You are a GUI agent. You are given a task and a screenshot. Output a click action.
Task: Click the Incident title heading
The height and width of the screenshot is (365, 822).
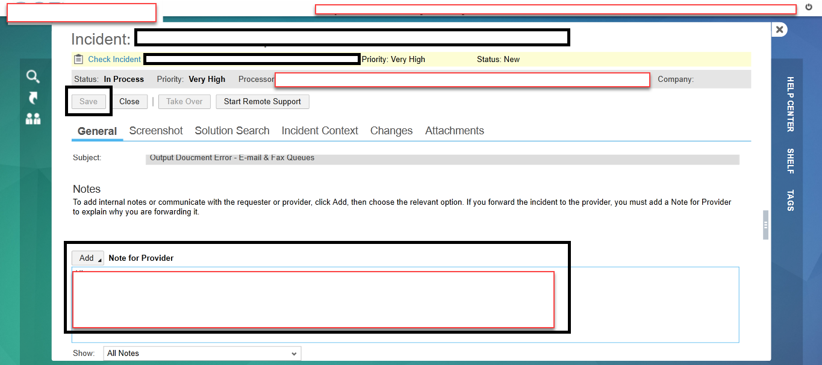101,39
